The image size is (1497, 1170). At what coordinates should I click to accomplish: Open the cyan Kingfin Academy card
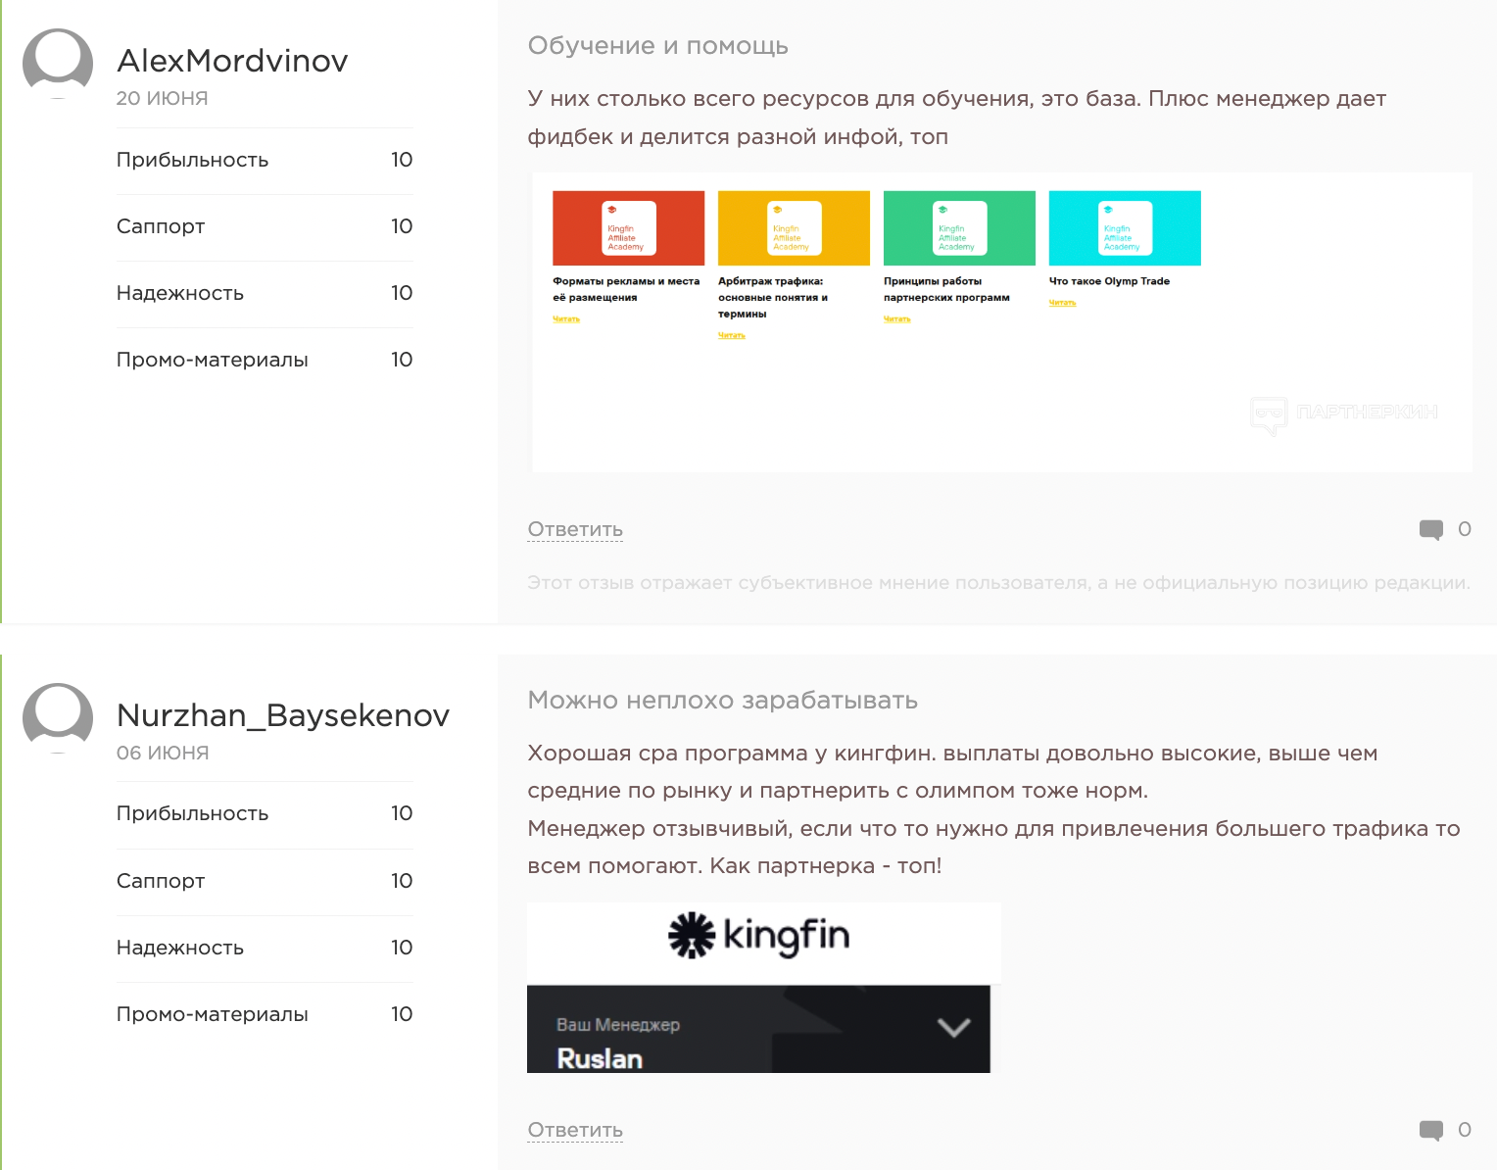(1125, 228)
